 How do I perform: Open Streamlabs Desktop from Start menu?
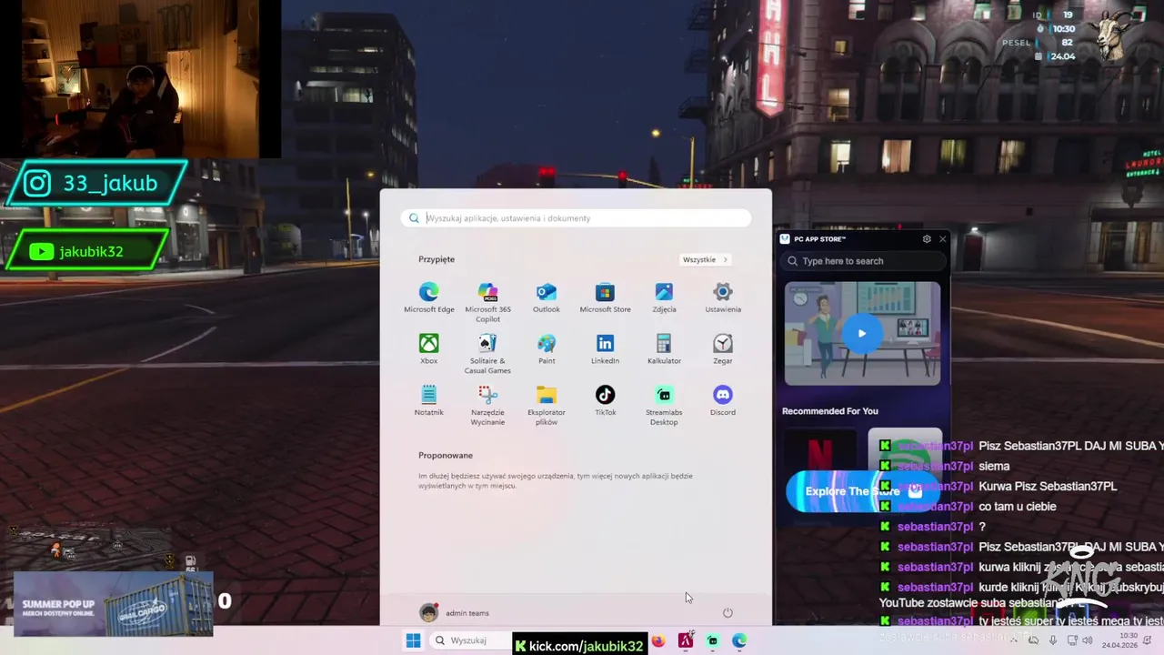pos(664,405)
